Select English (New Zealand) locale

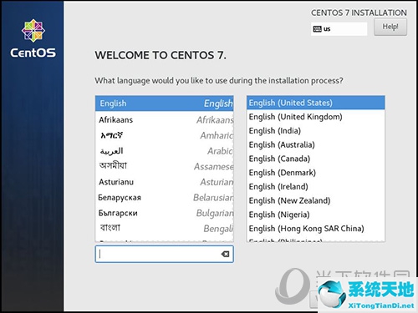[x=316, y=200]
